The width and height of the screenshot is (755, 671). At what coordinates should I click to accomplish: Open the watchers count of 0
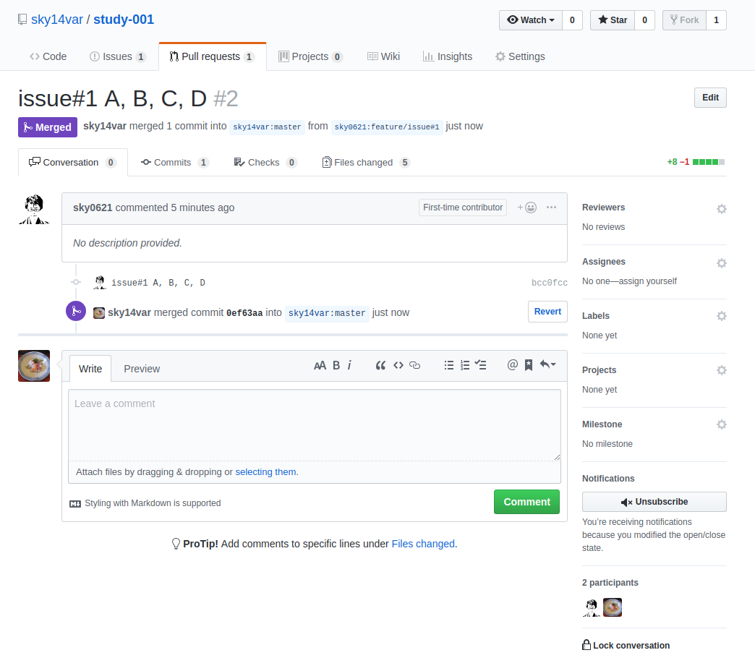tap(572, 20)
